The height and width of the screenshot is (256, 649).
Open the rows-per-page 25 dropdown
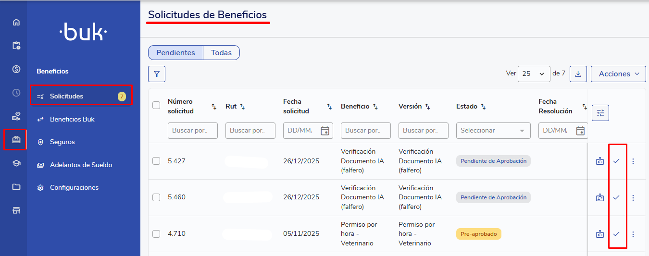(x=534, y=74)
